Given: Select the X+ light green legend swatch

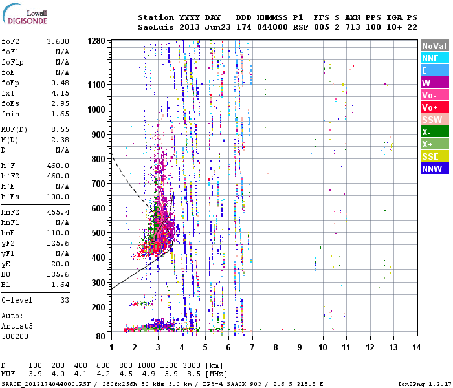Looking at the screenshot, I should [435, 144].
